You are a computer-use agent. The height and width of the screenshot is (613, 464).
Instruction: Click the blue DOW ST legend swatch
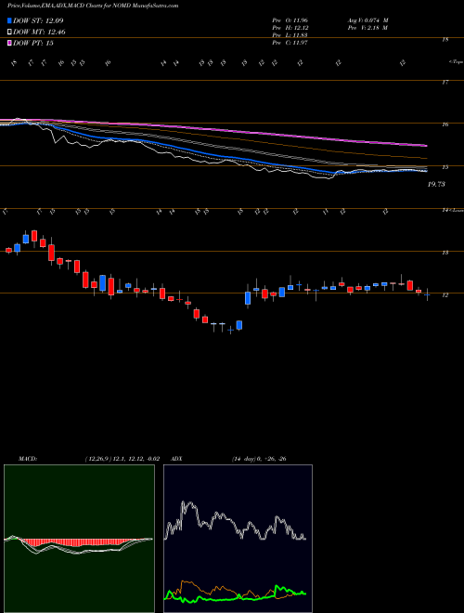(10, 21)
